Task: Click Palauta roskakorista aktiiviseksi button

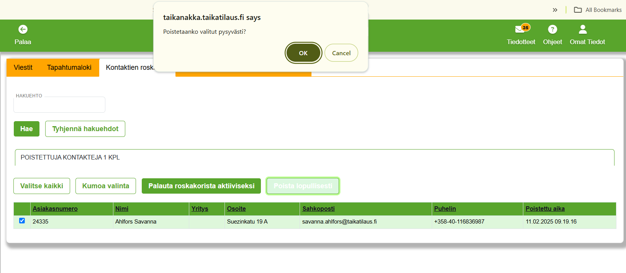Action: click(201, 186)
